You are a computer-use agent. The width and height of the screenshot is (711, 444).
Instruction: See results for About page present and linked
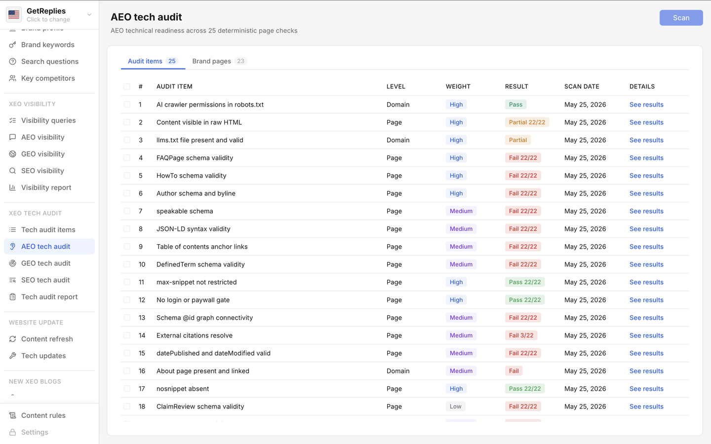click(646, 371)
